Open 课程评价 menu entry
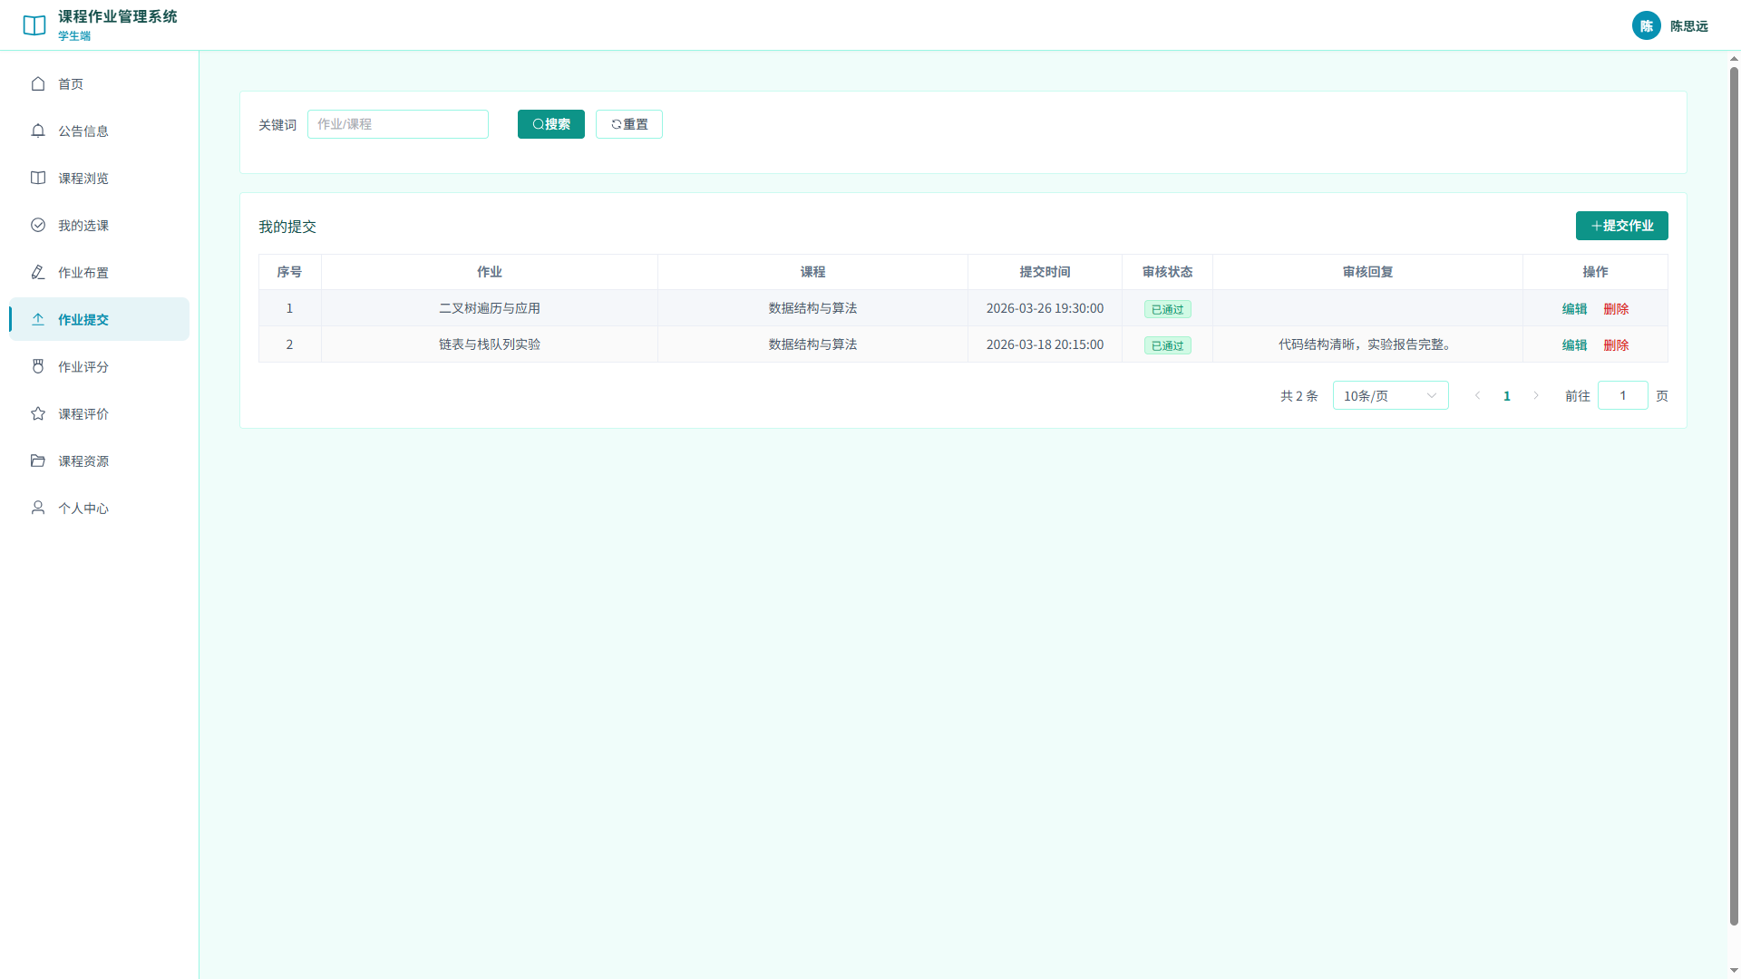Screen dimensions: 1741x979 [100, 413]
